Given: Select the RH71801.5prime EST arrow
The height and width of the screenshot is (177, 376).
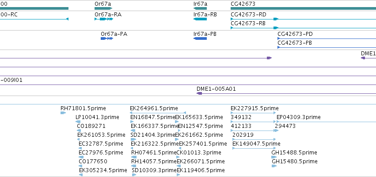Looking at the screenshot, I should click(x=63, y=113).
